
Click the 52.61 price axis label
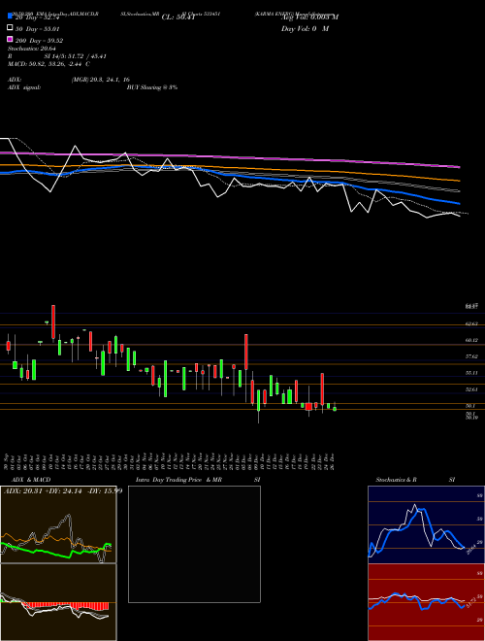pyautogui.click(x=471, y=389)
